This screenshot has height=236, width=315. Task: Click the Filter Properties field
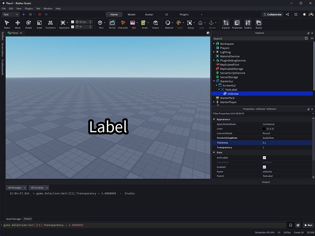pyautogui.click(x=262, y=114)
